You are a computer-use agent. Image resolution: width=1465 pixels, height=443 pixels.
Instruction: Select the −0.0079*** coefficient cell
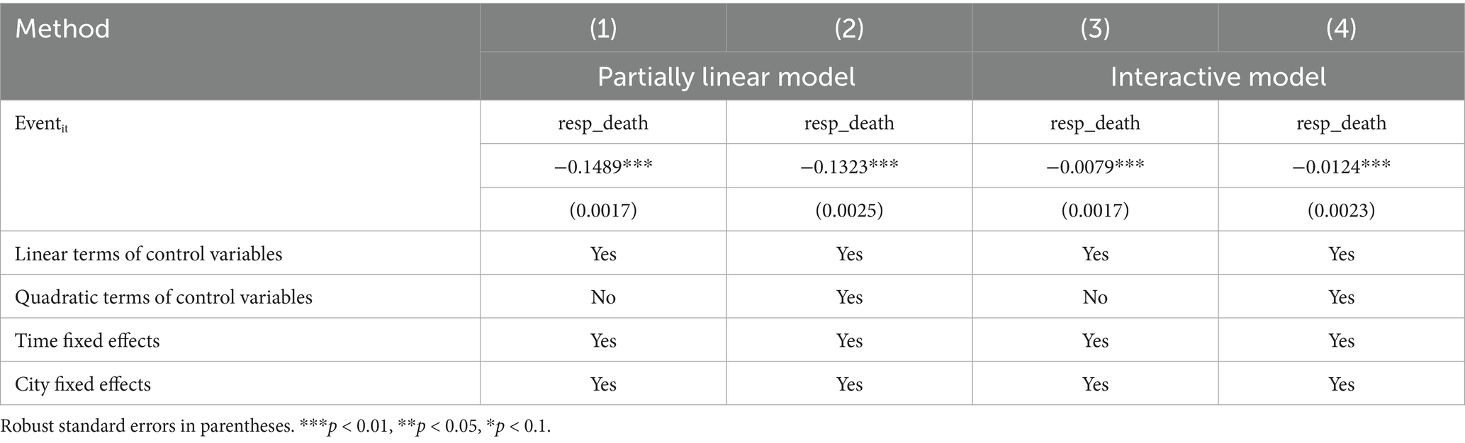[x=1094, y=167]
